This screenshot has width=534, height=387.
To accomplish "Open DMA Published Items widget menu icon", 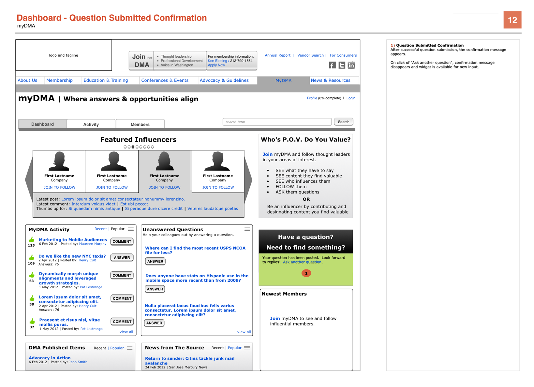I will click(130, 348).
